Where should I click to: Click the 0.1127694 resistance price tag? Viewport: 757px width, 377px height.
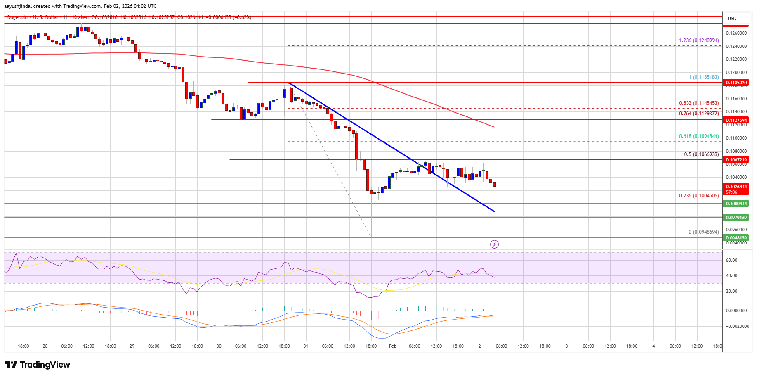click(736, 120)
